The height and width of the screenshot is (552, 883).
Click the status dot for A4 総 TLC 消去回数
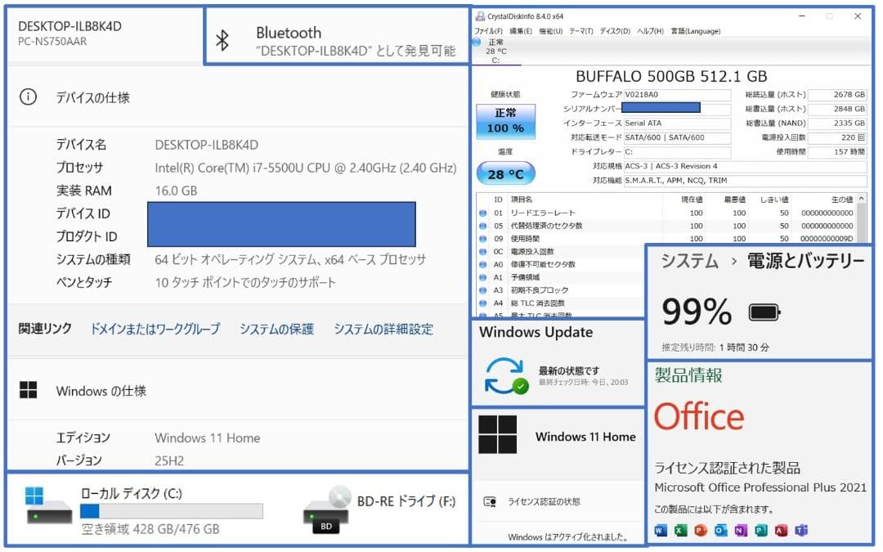(x=483, y=303)
